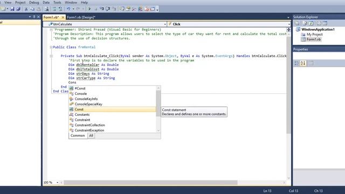Click the Step Out icon
Screen dimensions: 345x194
(114, 9)
